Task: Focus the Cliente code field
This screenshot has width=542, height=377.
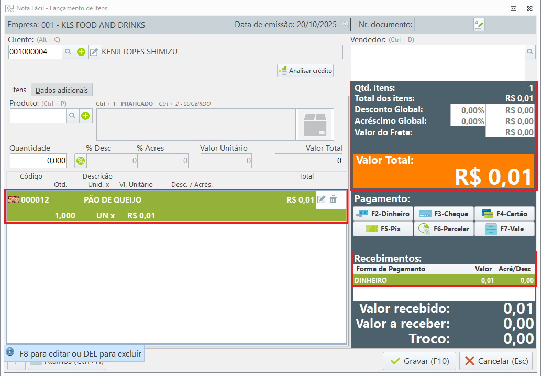Action: coord(35,52)
